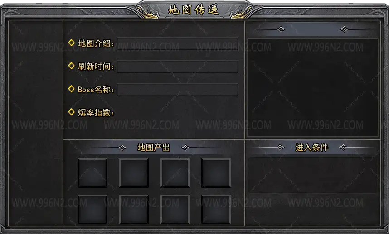Click ornament left of 地图产出 header

coord(122,148)
